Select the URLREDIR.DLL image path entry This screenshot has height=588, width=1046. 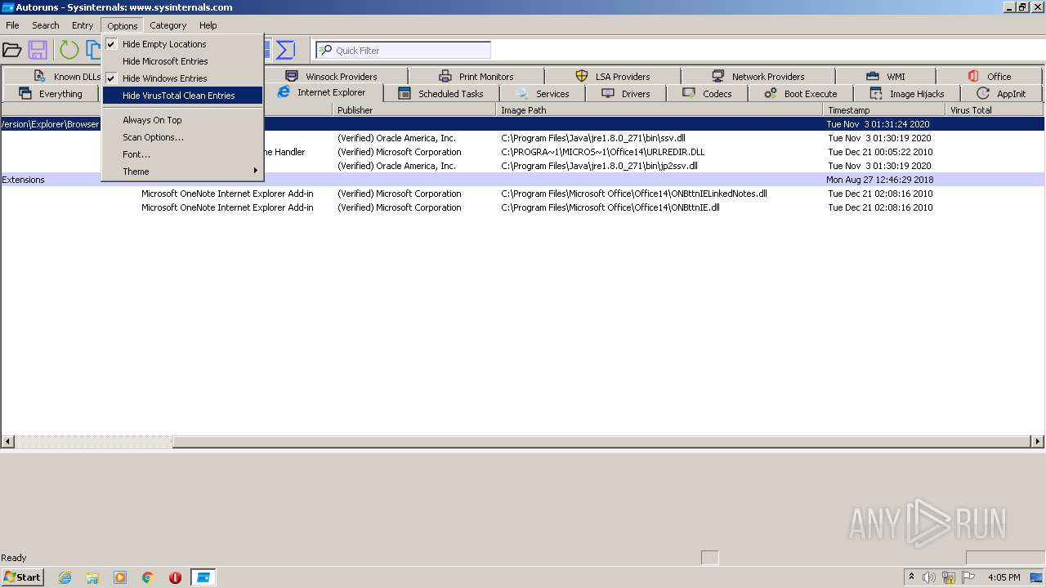(x=602, y=152)
